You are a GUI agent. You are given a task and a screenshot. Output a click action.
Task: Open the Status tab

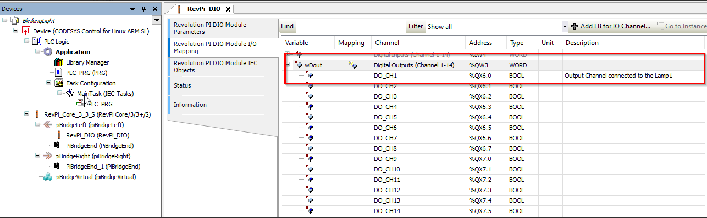click(223, 85)
